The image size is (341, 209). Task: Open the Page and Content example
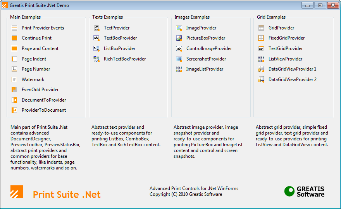(40, 48)
